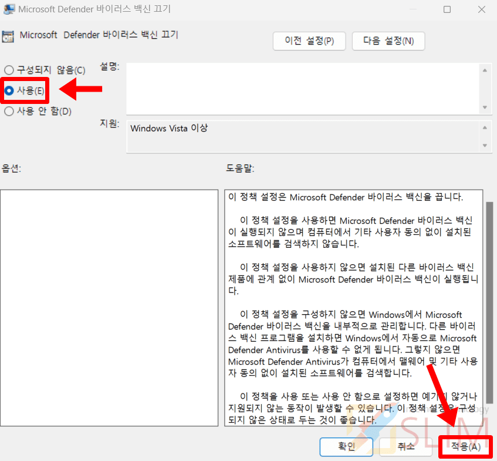This screenshot has height=461, width=497.
Task: Click the 도움말 help text scrollbar thumb
Action: pos(489,302)
